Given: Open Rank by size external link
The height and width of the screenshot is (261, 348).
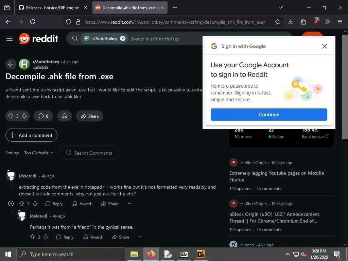Looking at the screenshot, I should click(315, 137).
